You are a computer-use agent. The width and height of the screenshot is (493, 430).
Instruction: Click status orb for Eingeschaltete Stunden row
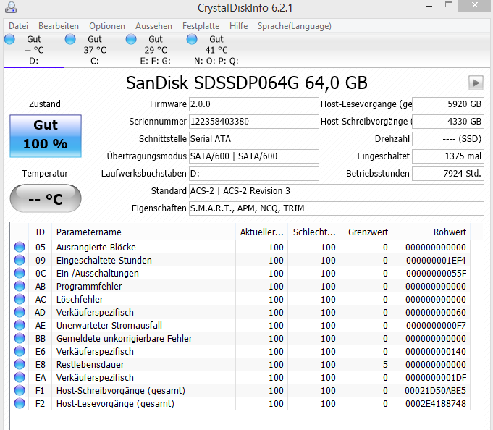(20, 261)
